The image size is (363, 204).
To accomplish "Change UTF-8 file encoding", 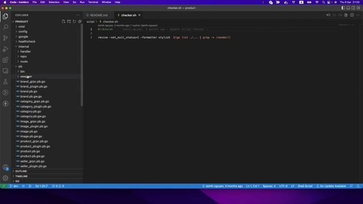I will coord(283,186).
